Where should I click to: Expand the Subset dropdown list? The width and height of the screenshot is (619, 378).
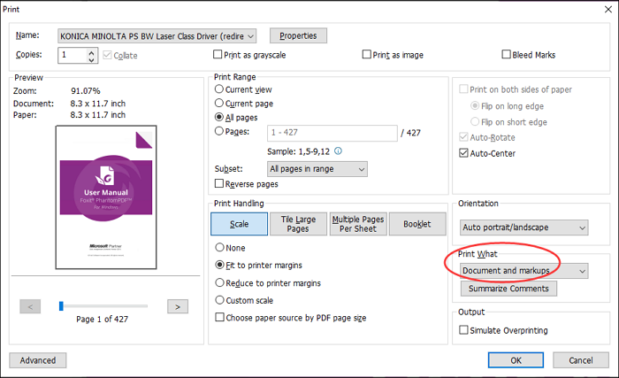pos(360,168)
